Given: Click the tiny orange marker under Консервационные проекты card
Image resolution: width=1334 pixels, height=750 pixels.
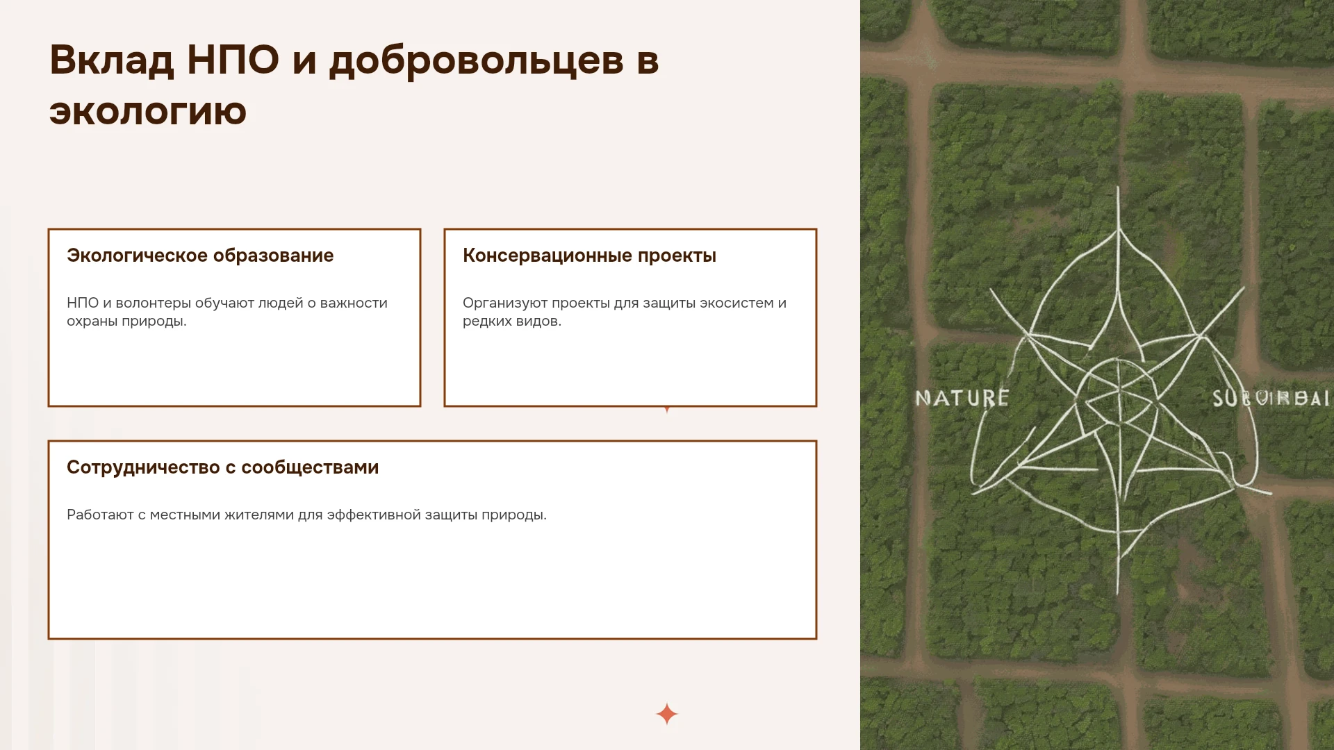Looking at the screenshot, I should coord(667,410).
